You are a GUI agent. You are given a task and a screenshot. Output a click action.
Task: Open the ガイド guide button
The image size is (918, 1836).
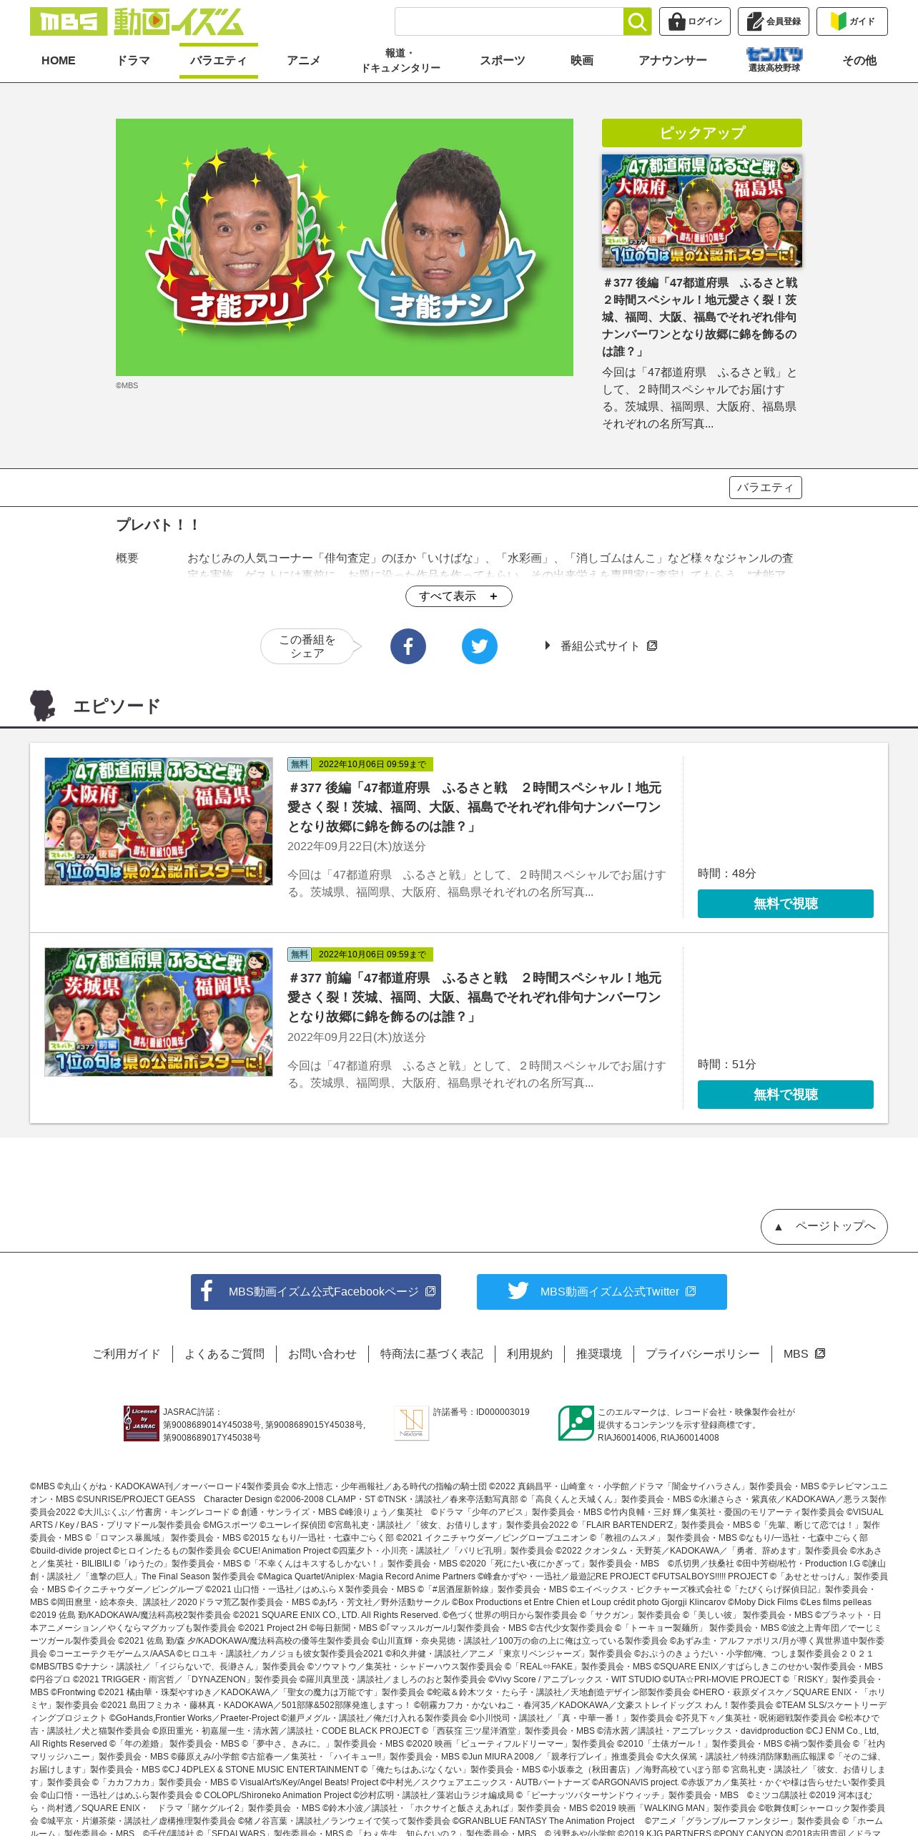coord(852,21)
